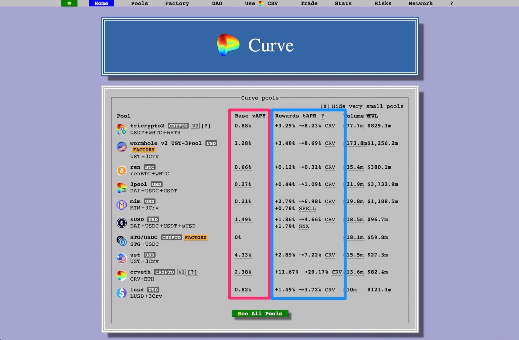This screenshot has height=340, width=519.
Task: Open the Stats menu item
Action: [343, 3]
